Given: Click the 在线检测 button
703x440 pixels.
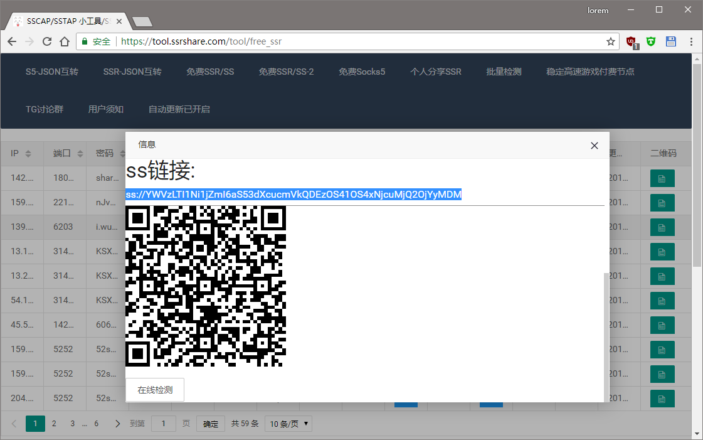Looking at the screenshot, I should click(x=155, y=390).
